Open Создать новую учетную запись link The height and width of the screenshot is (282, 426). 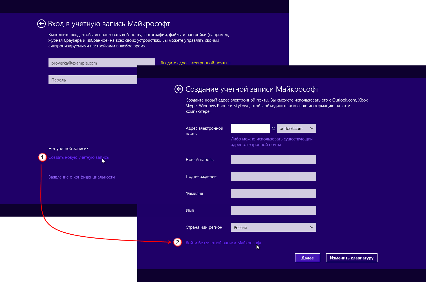tap(79, 157)
